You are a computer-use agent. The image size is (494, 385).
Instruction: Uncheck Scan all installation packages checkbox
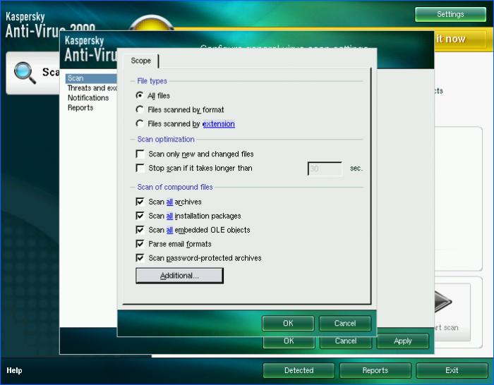(x=140, y=216)
